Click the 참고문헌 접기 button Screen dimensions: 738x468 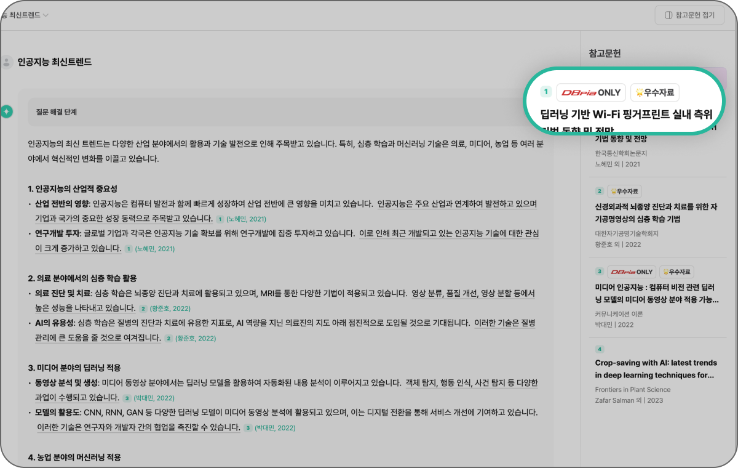tap(689, 15)
